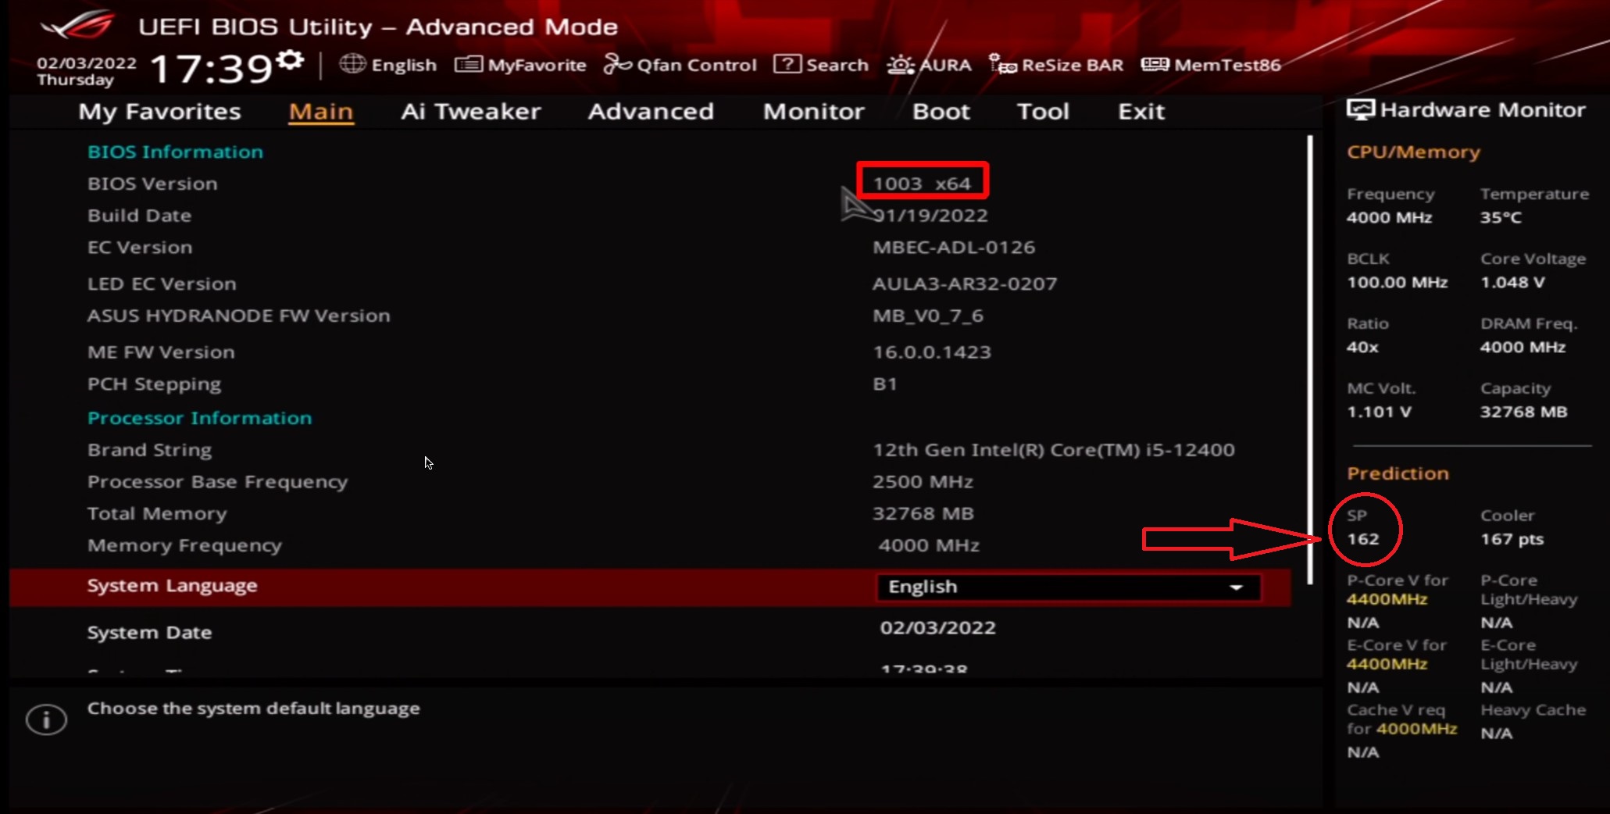1610x814 pixels.
Task: Switch to the Main tab
Action: [x=321, y=112]
